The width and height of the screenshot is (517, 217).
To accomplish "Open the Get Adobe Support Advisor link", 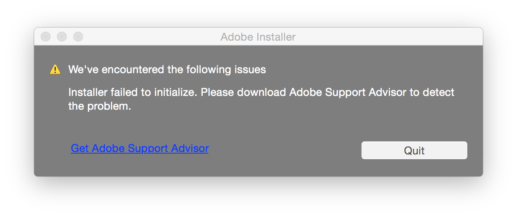I will 140,148.
